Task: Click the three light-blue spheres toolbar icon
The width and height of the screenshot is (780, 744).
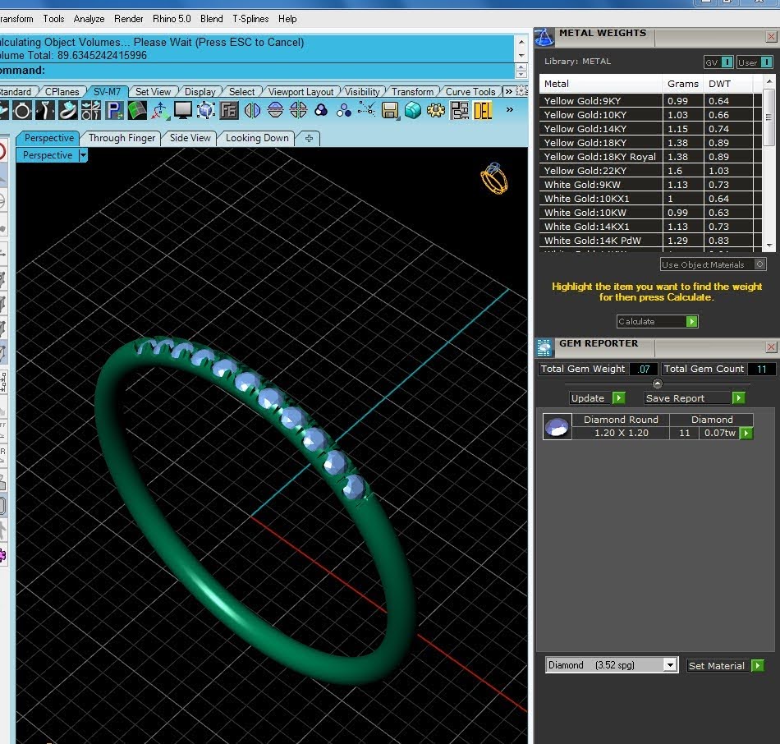Action: pos(344,111)
